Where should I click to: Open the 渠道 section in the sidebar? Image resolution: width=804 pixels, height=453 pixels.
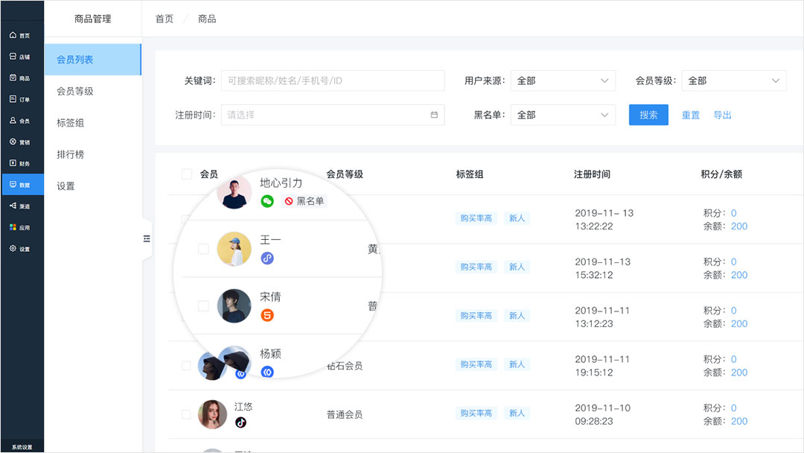point(19,206)
